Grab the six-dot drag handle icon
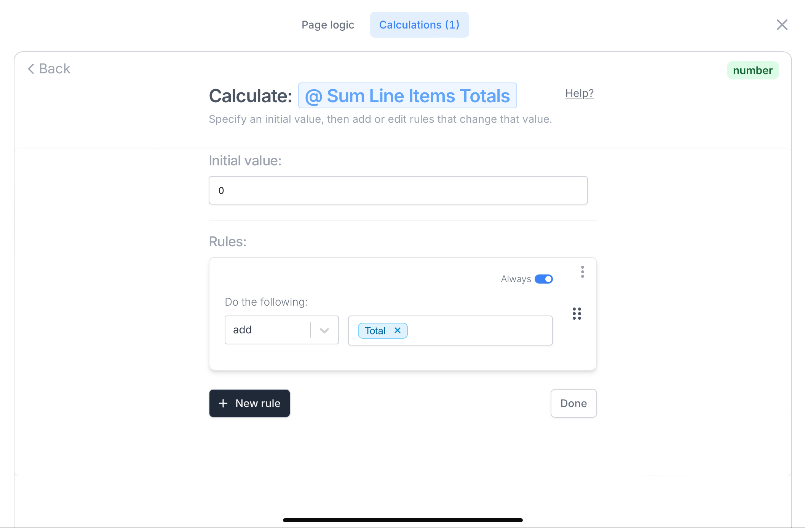This screenshot has width=805, height=528. (577, 314)
